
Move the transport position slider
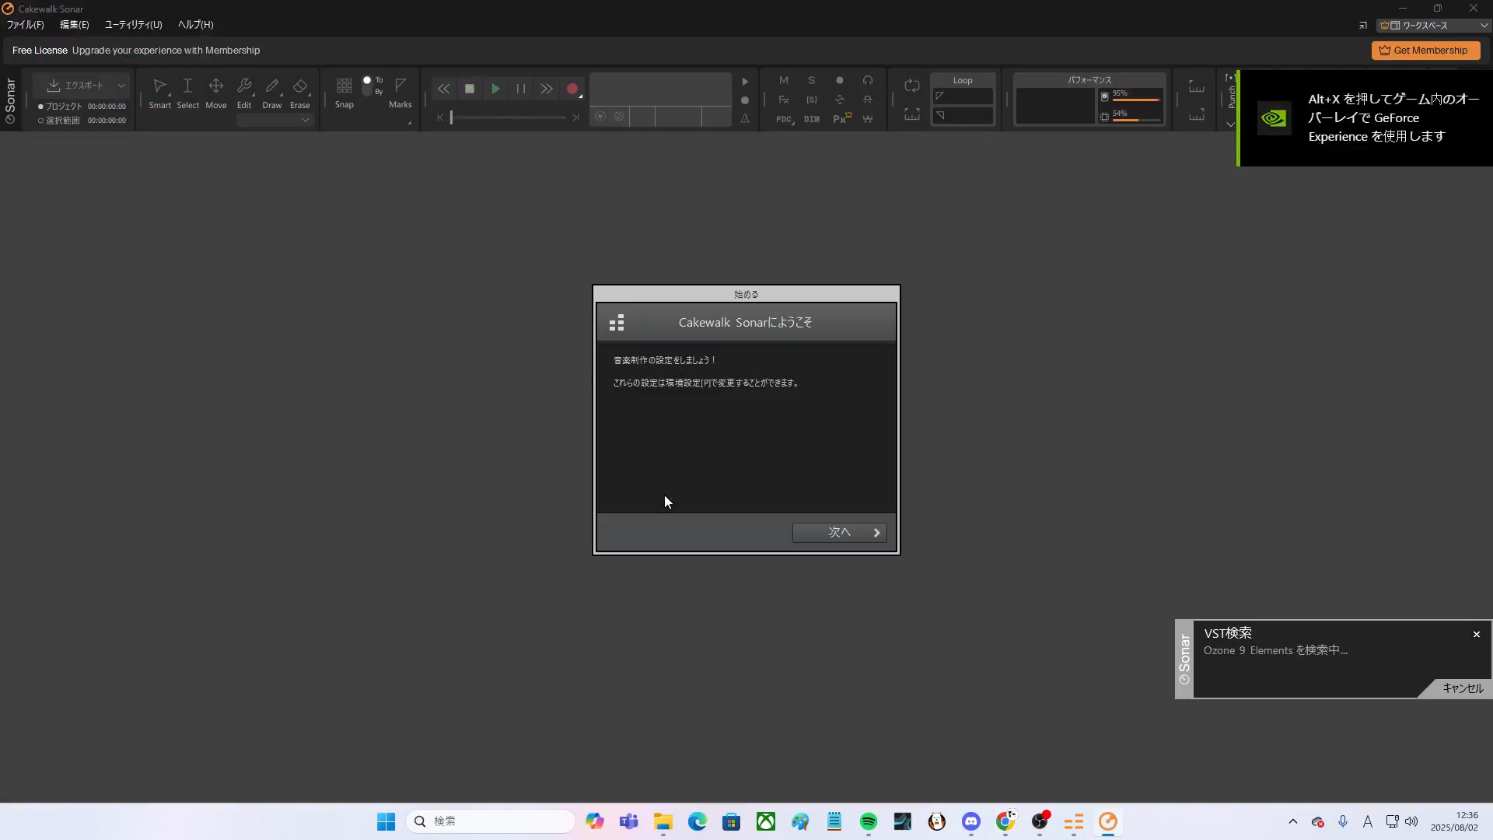(x=451, y=117)
